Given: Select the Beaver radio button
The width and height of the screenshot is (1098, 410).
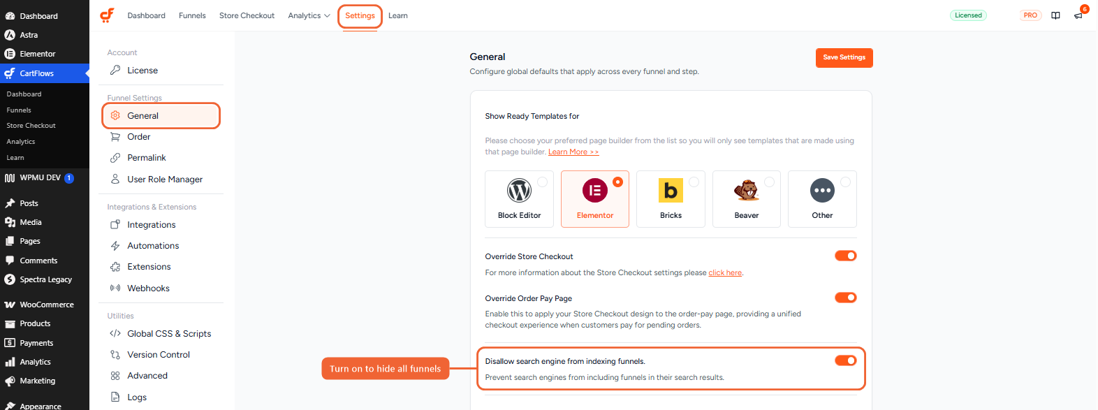Looking at the screenshot, I should (769, 182).
